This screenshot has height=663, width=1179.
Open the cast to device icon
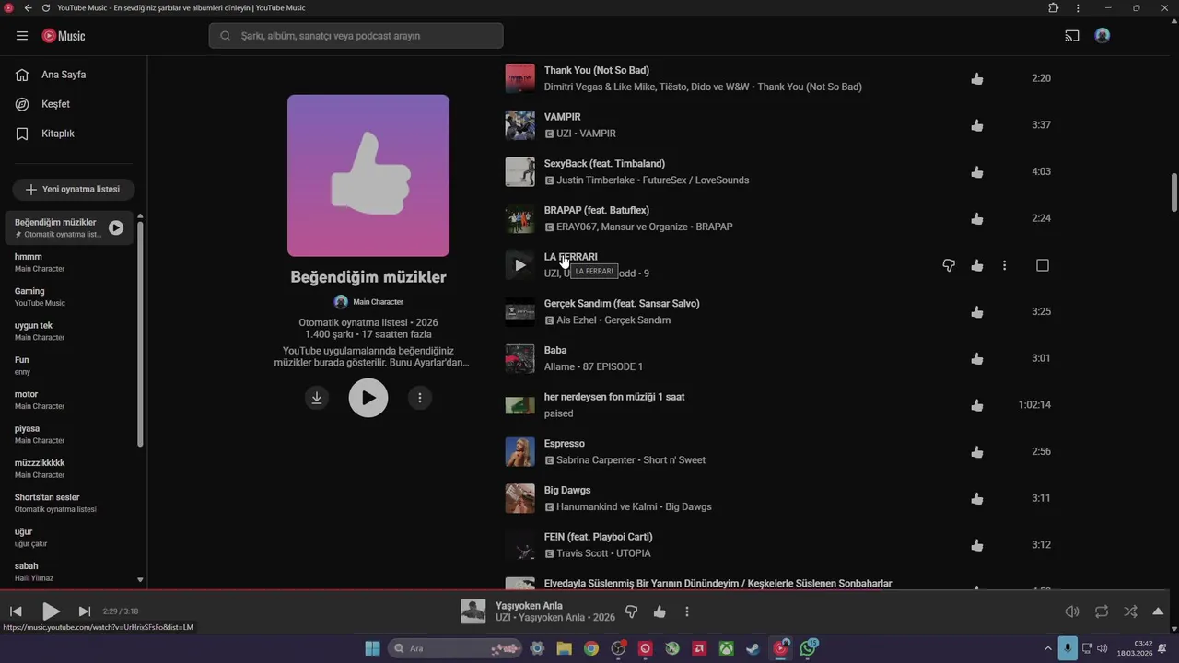[x=1072, y=36]
